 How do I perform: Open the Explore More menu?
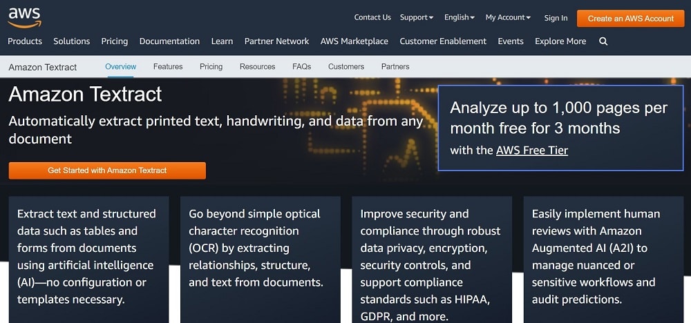[560, 41]
